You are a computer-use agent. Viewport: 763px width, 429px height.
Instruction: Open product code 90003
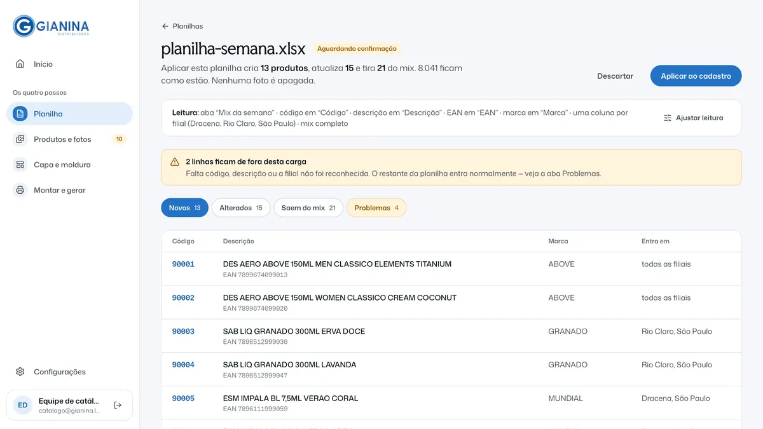click(x=183, y=331)
